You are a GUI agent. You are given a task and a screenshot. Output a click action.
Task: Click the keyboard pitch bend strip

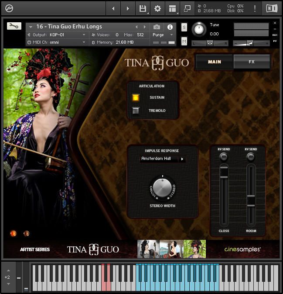[18, 277]
